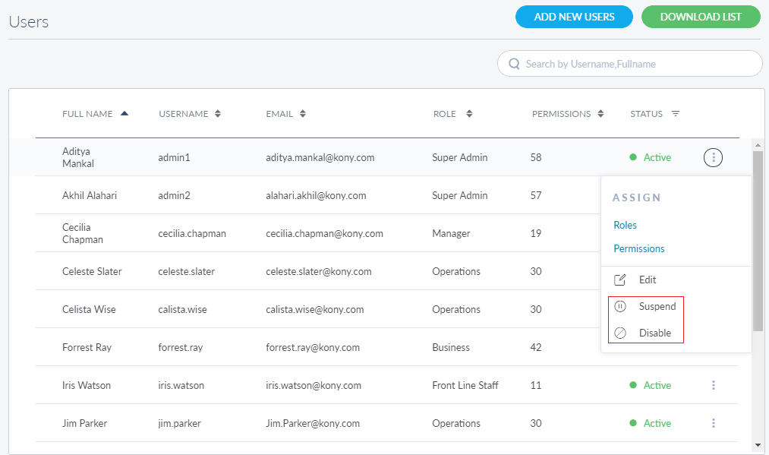Click the Suspend pause icon
The width and height of the screenshot is (769, 455).
[620, 306]
